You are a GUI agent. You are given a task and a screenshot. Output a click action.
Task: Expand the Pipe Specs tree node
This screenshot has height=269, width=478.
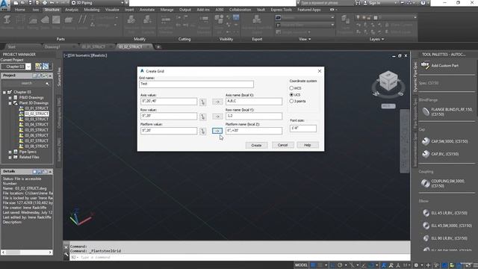coord(10,152)
